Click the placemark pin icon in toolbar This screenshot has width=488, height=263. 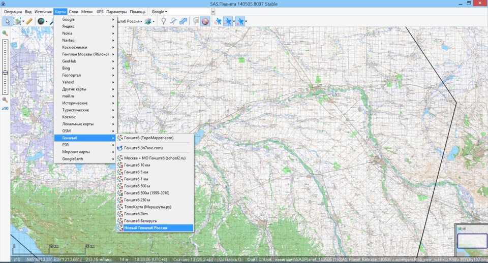(x=163, y=21)
